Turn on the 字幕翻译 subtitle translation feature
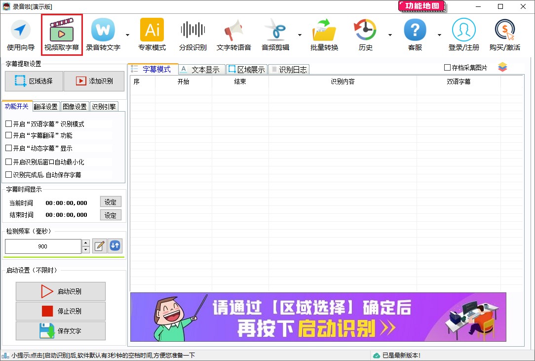 8,136
